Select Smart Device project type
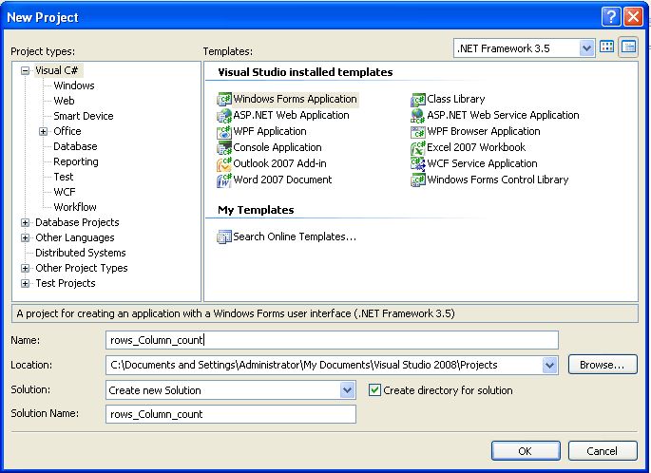651x473 pixels. [x=84, y=116]
